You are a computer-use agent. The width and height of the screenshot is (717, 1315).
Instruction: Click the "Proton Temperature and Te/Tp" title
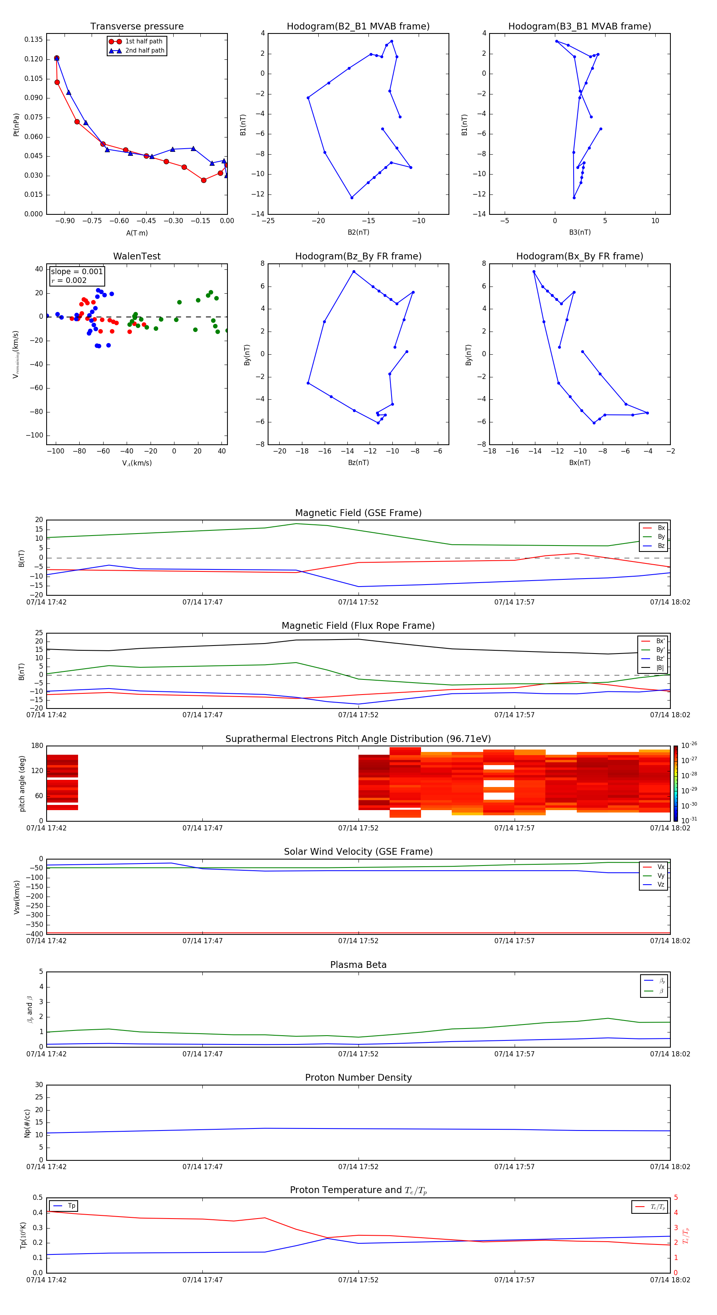click(358, 1190)
